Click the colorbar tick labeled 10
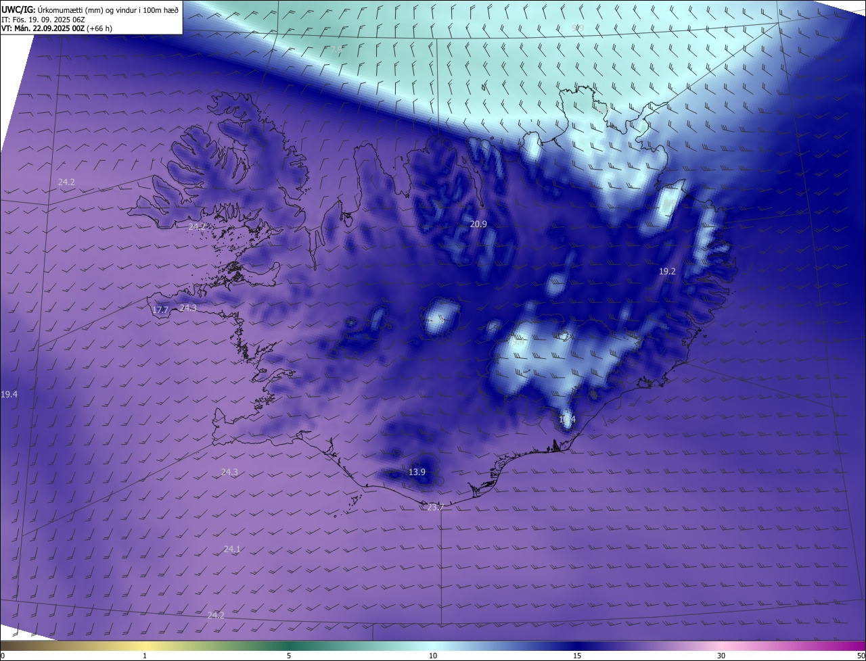 (x=433, y=656)
